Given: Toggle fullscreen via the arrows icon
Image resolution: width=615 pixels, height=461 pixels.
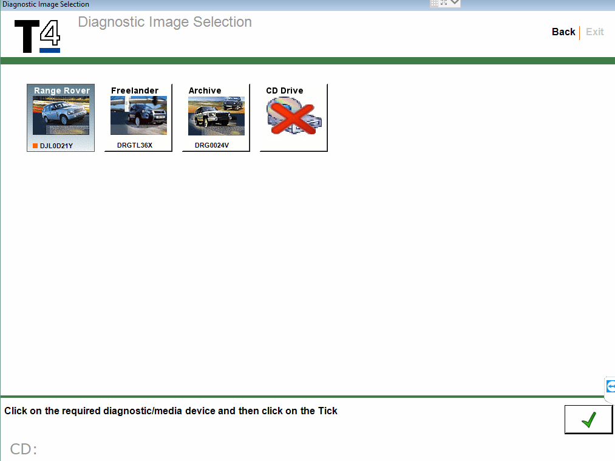Looking at the screenshot, I should (x=444, y=3).
